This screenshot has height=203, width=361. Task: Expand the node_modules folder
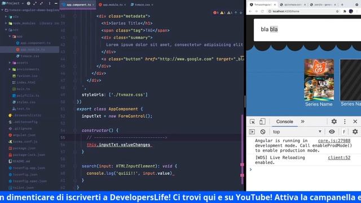6,23
